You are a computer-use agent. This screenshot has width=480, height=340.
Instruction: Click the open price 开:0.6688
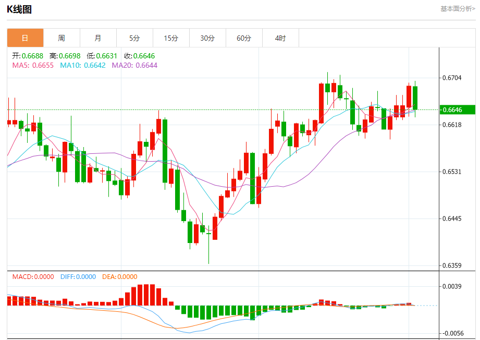tap(28, 56)
